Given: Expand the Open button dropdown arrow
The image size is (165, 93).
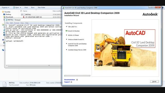Looking at the screenshot, I should click(x=20, y=7).
